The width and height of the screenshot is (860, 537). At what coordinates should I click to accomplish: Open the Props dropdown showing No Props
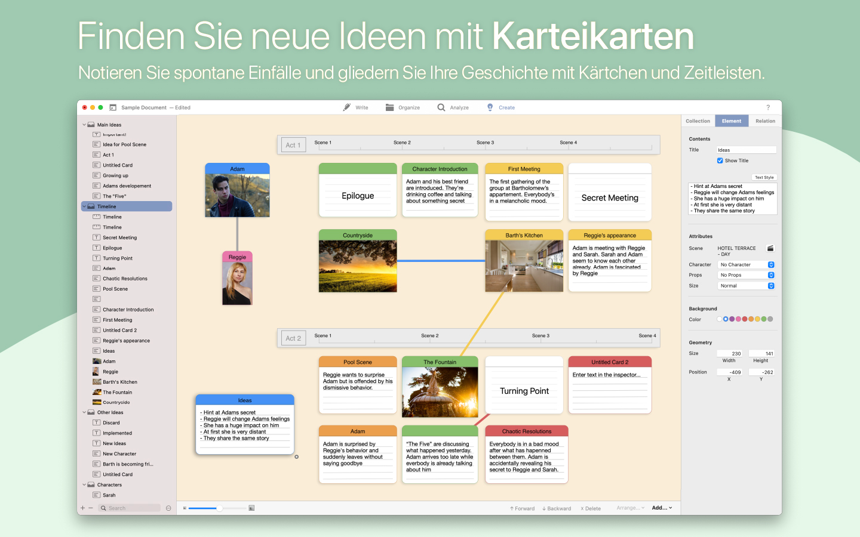tap(746, 275)
